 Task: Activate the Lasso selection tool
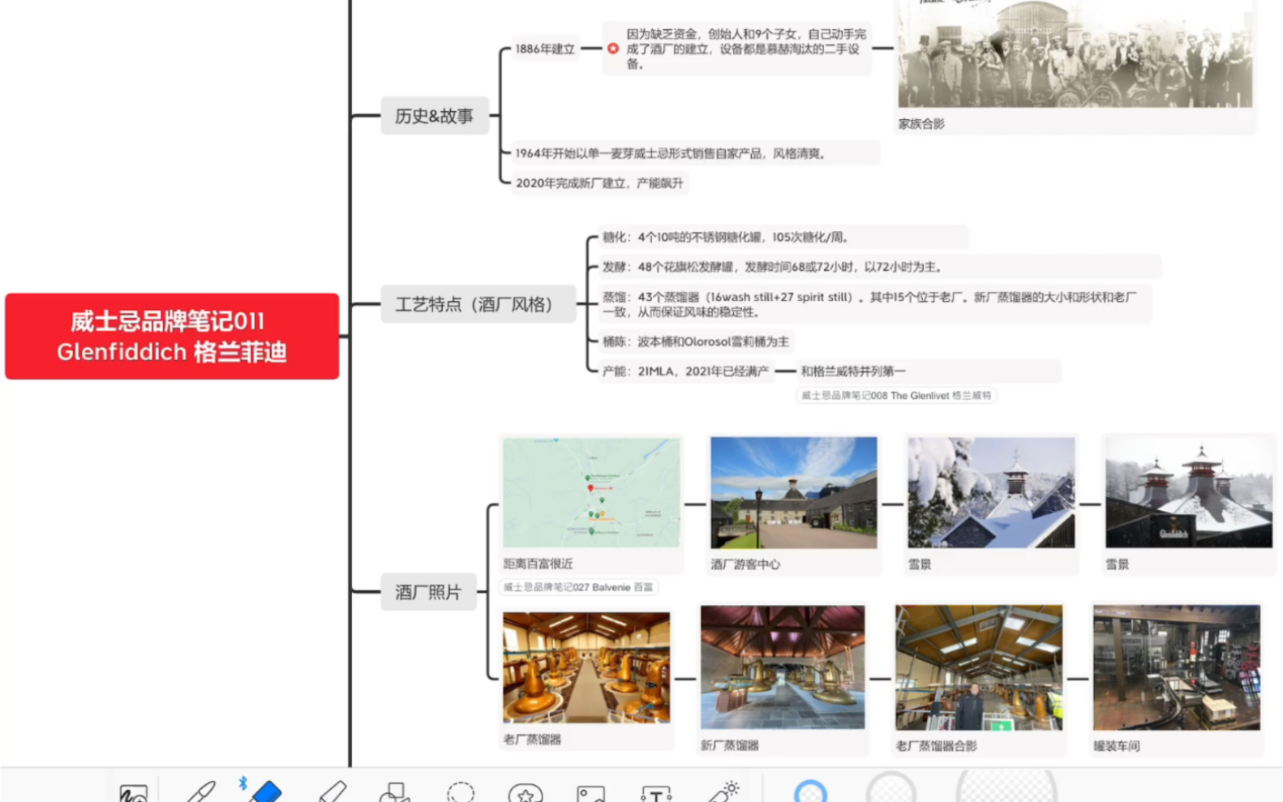[461, 791]
